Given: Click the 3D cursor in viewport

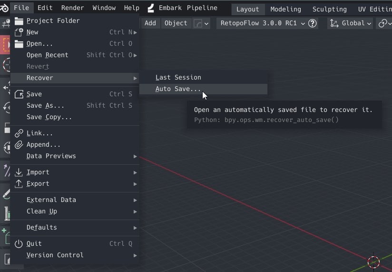Looking at the screenshot, I should (374, 262).
